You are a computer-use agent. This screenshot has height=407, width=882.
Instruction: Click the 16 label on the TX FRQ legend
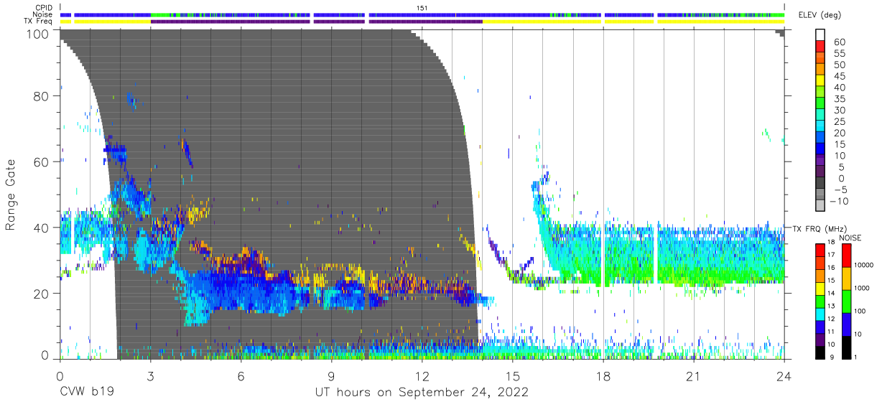830,267
